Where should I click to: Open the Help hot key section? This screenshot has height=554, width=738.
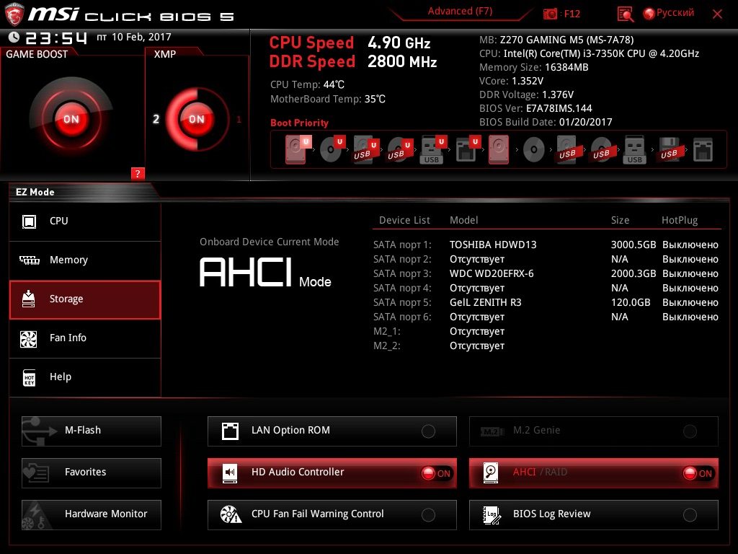[x=85, y=377]
